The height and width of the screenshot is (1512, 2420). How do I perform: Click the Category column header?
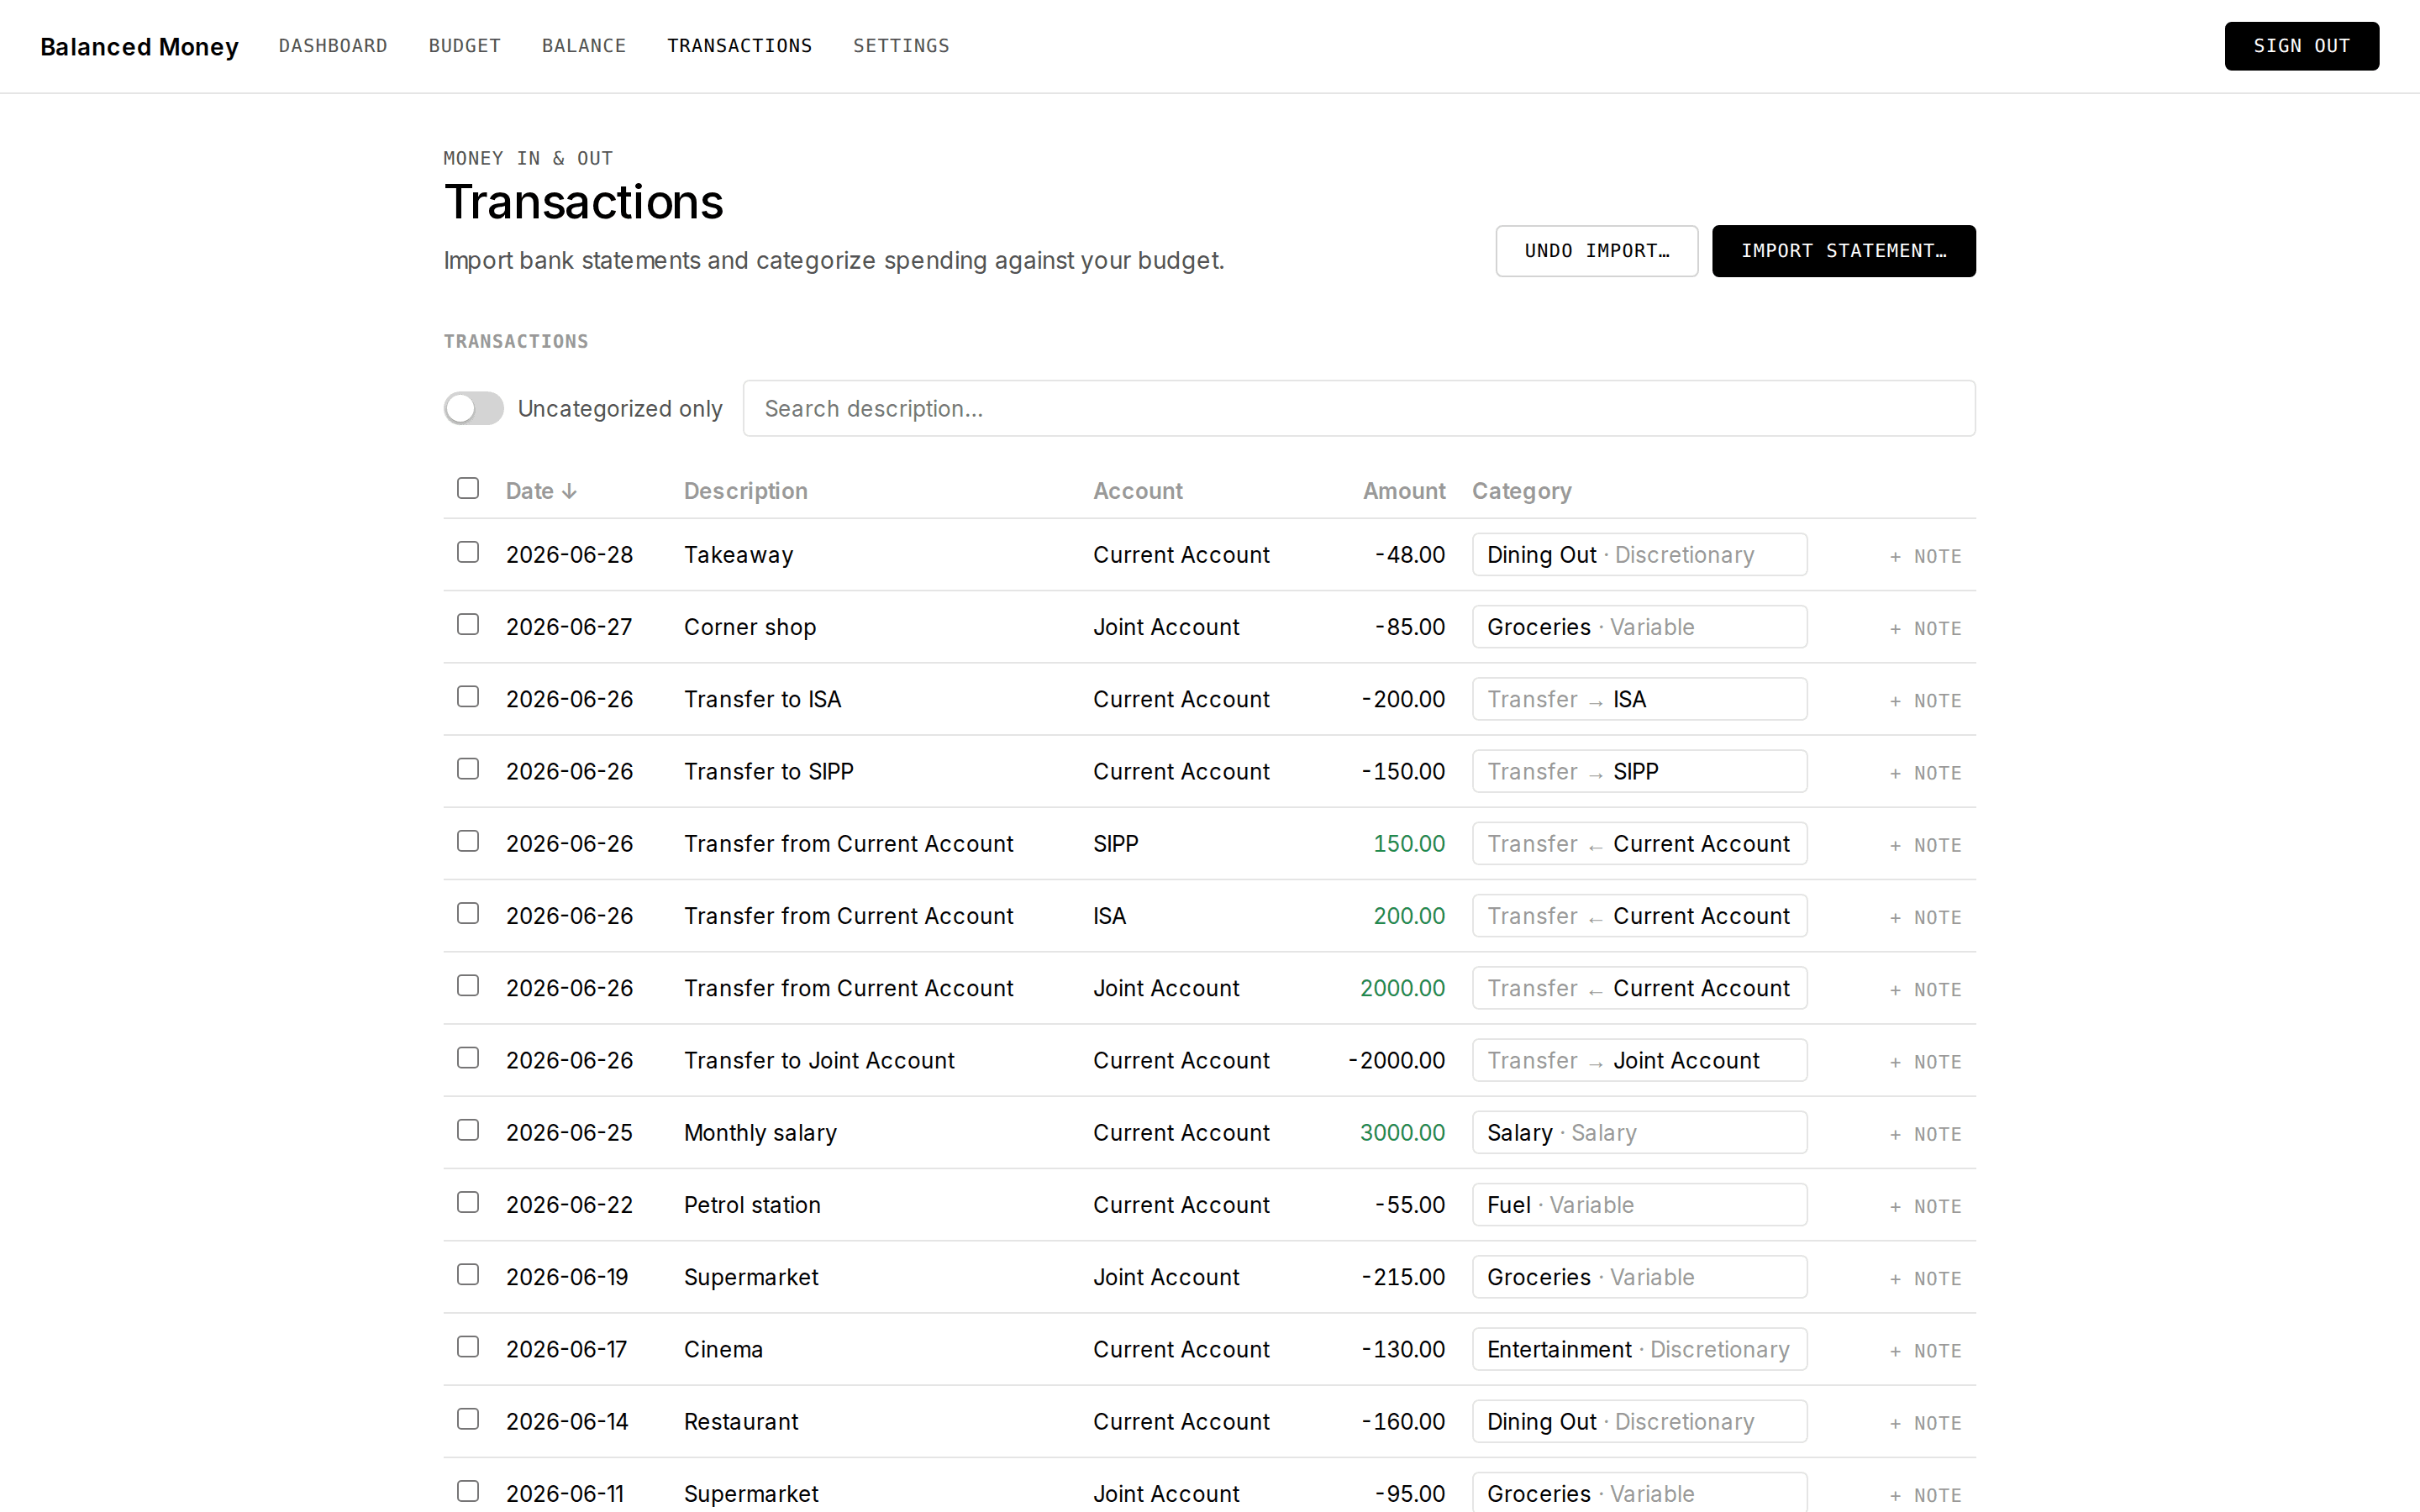1521,491
